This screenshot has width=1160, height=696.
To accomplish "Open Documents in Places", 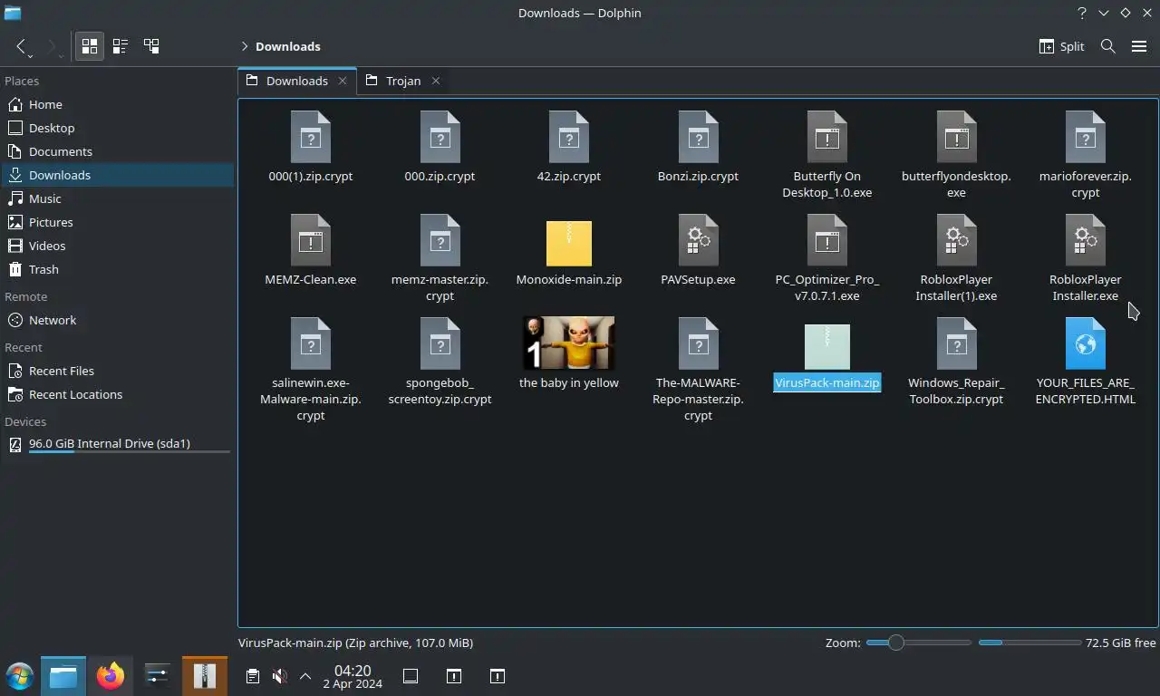I will coord(117,151).
